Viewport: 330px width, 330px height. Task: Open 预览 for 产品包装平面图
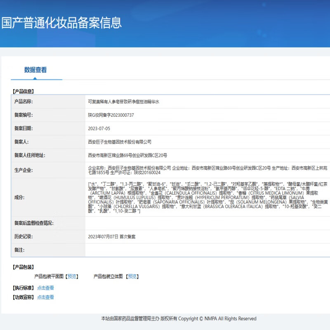[72, 276]
